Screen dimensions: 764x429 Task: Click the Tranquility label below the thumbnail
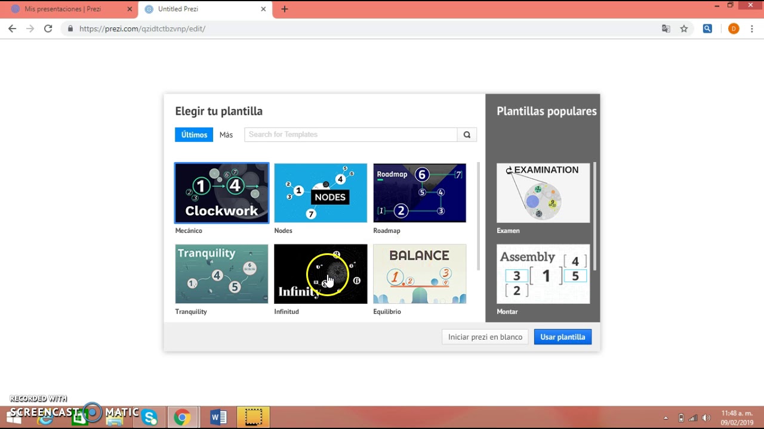pyautogui.click(x=191, y=312)
